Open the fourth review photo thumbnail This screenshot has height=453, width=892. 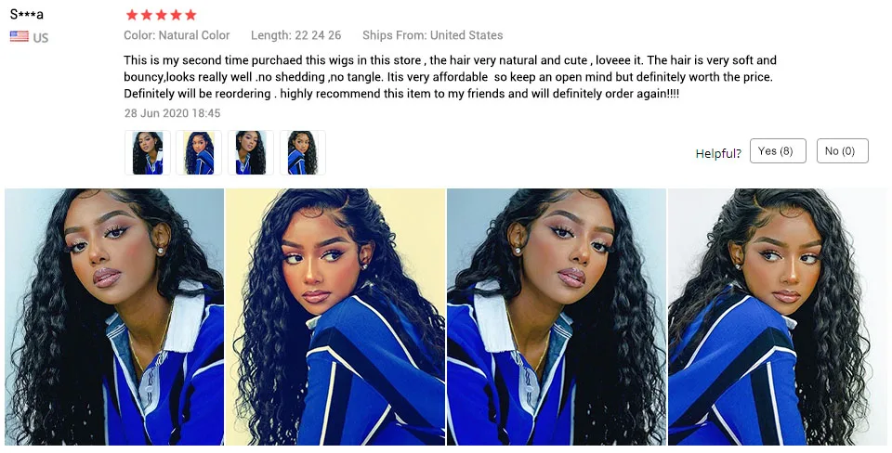[303, 153]
